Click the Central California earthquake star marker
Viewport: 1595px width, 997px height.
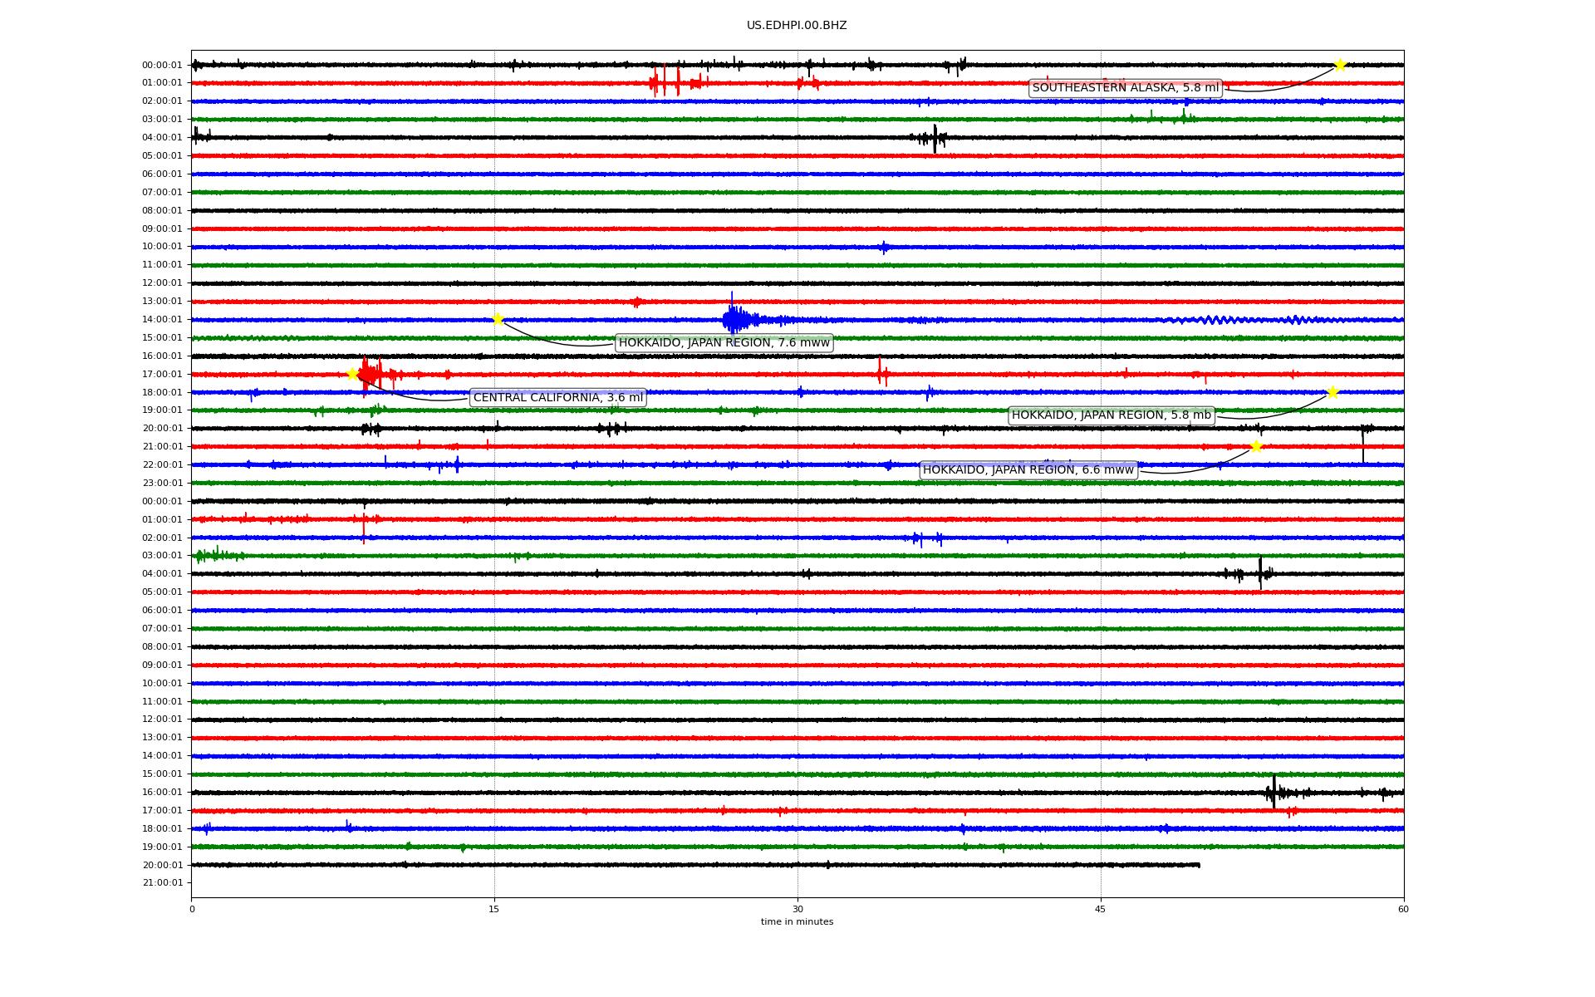click(352, 374)
